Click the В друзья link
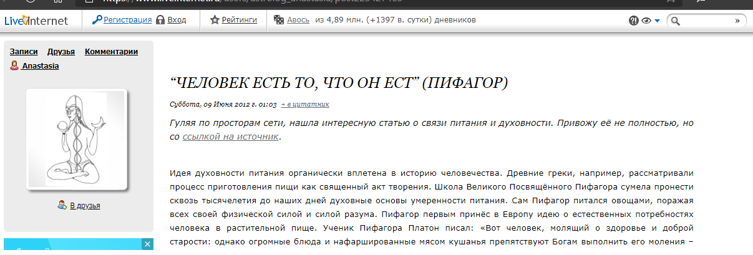Screen dimensions: 753x255 [85, 205]
